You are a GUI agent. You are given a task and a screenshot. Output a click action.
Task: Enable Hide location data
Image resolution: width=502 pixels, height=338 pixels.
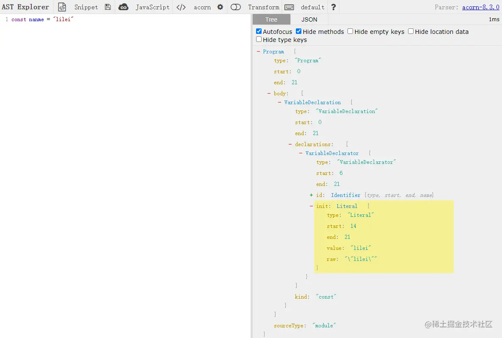pos(410,31)
